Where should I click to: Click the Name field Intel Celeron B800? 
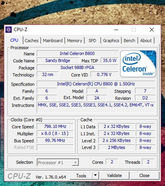[x=78, y=53]
